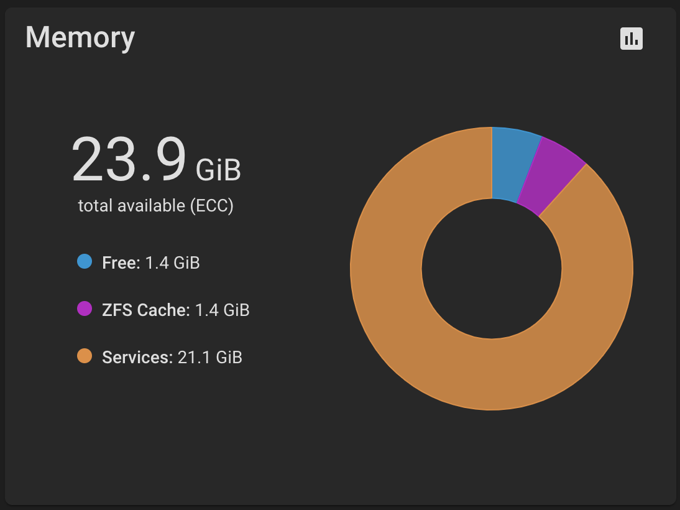
Task: Click the large 23.9 total number
Action: pos(129,160)
